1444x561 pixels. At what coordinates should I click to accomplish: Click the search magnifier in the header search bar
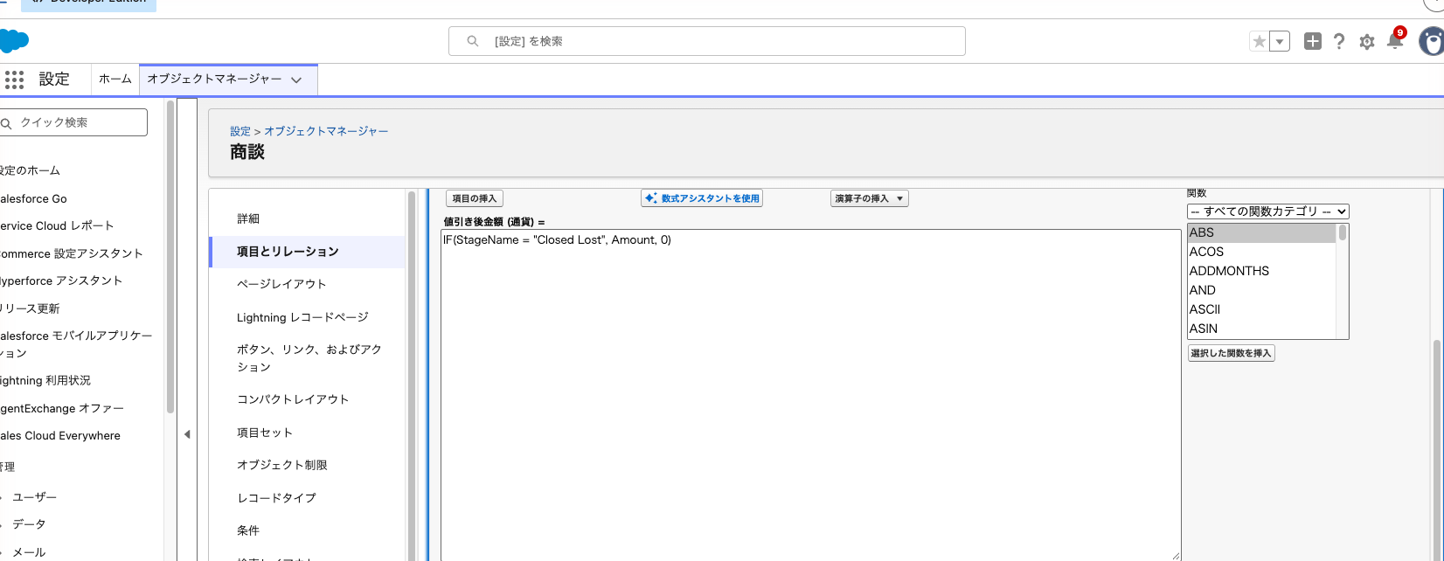473,41
